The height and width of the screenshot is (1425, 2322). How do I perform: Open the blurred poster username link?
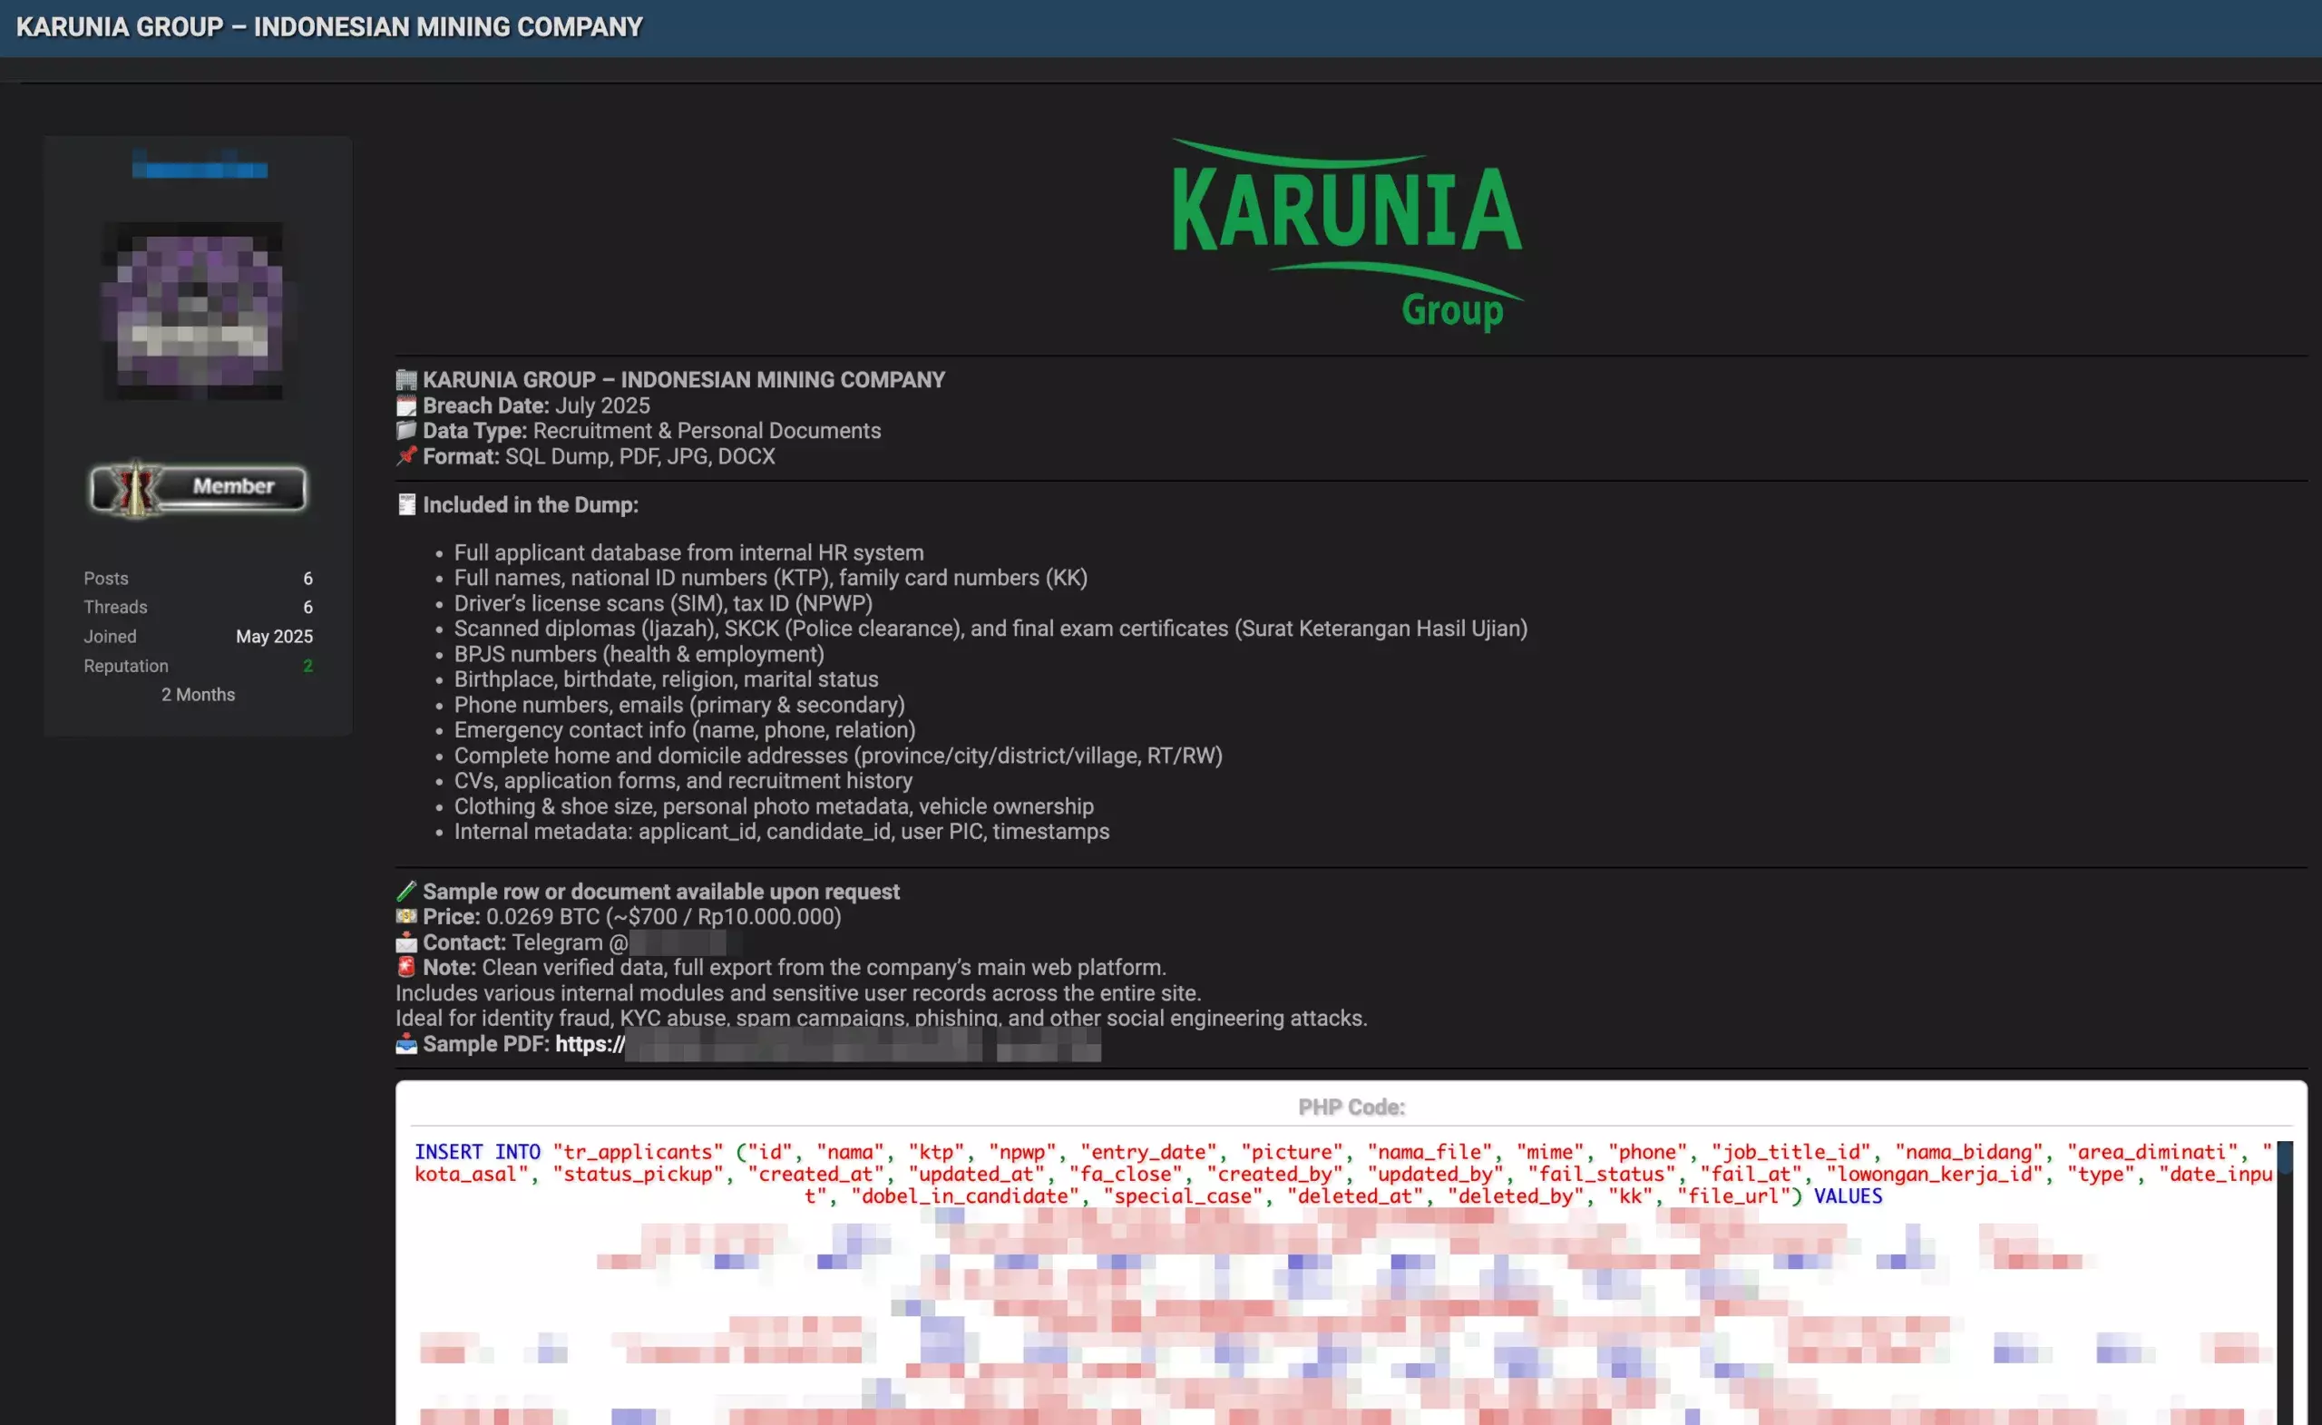199,166
